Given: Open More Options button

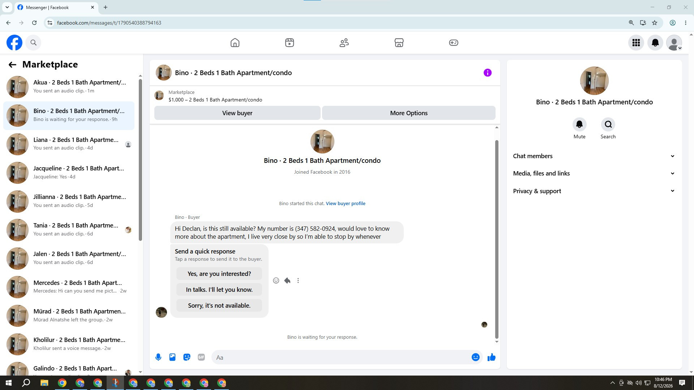Looking at the screenshot, I should [x=409, y=113].
